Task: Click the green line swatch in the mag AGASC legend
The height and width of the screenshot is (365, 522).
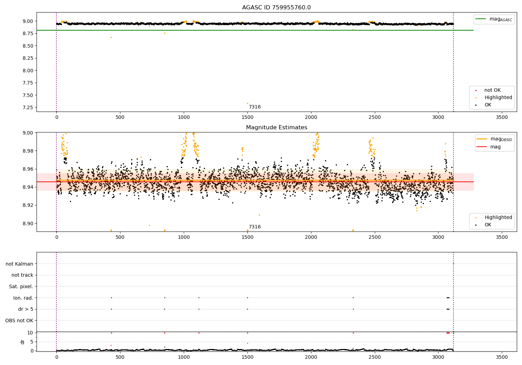Action: [x=481, y=19]
